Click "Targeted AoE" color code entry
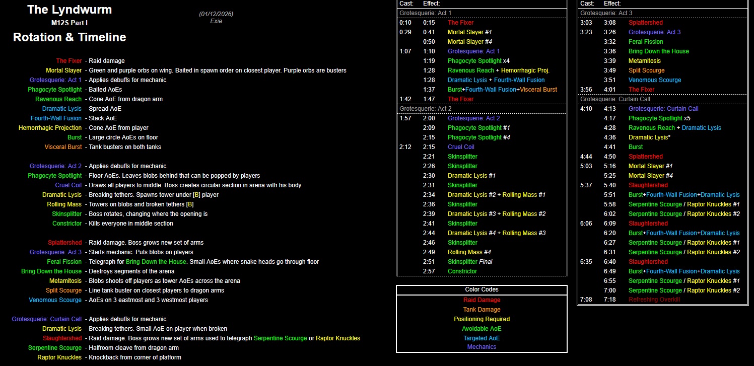Viewport: 754px width, 366px height. point(482,338)
